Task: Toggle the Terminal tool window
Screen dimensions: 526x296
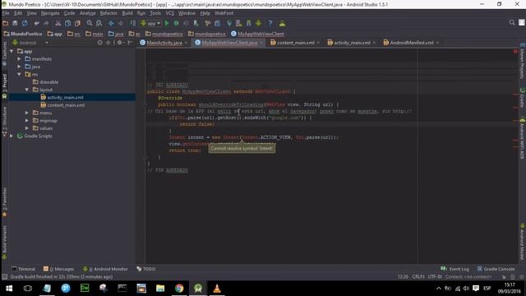Action: tap(23, 269)
